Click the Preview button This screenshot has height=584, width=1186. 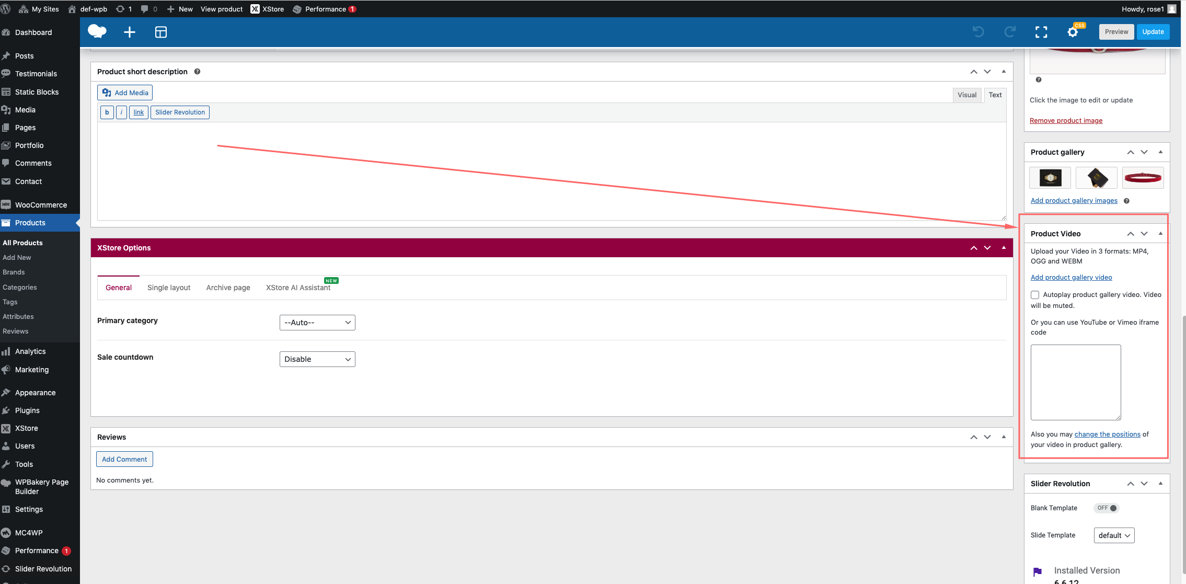(x=1116, y=32)
